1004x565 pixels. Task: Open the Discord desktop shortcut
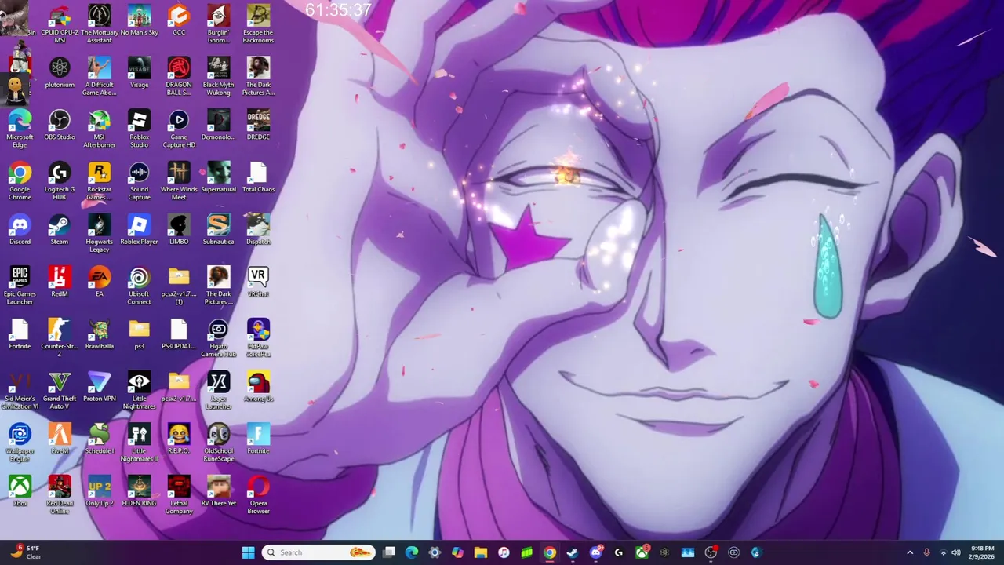pos(20,230)
